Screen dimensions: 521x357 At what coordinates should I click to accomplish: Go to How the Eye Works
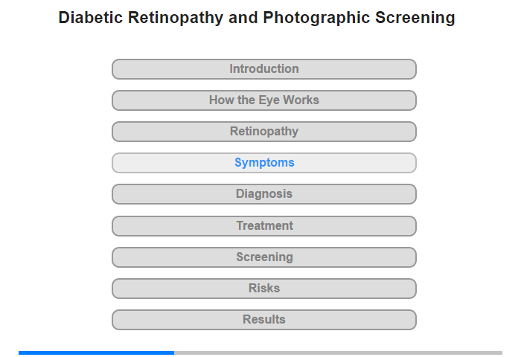click(264, 100)
